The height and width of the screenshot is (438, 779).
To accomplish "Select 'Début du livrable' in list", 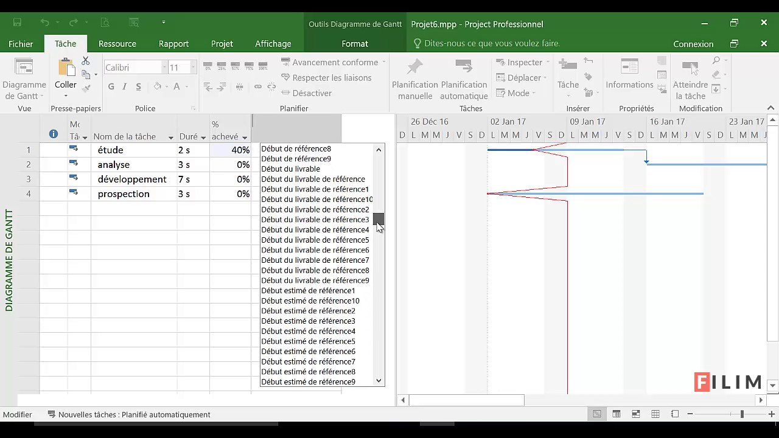I will pyautogui.click(x=291, y=169).
